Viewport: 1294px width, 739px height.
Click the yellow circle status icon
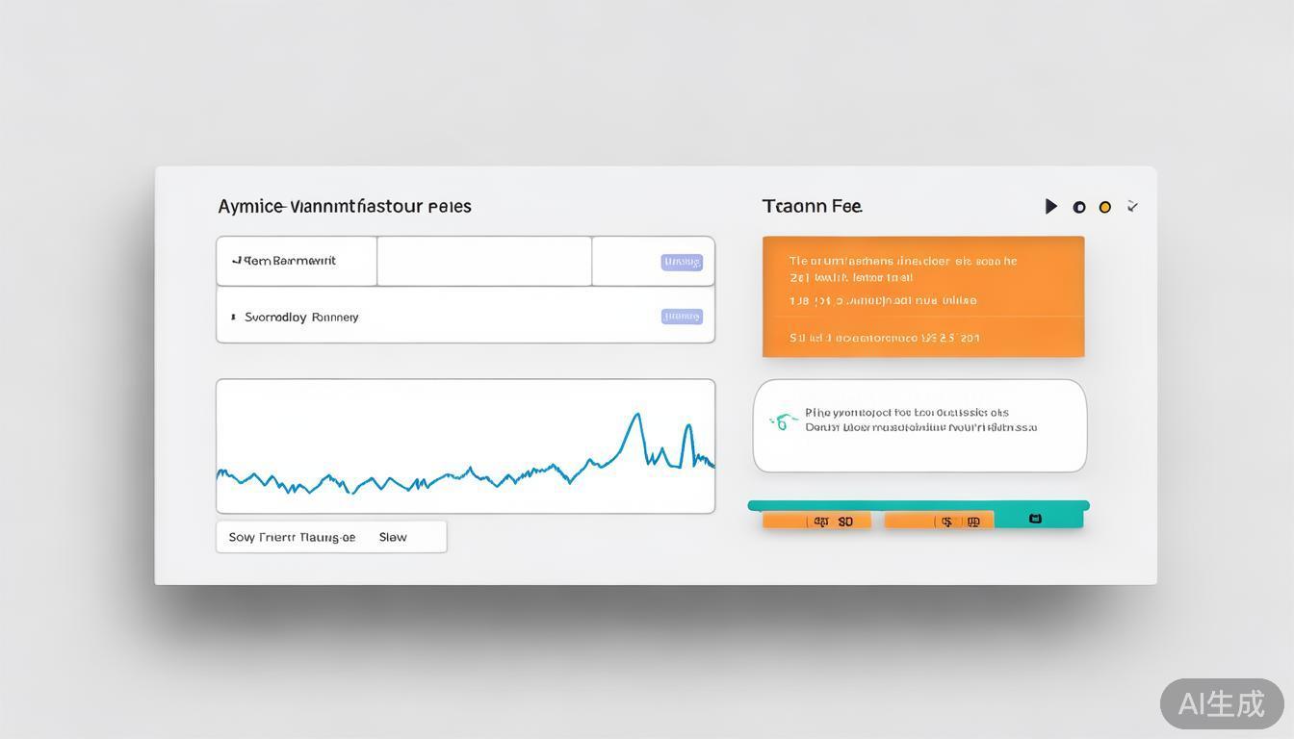1105,207
